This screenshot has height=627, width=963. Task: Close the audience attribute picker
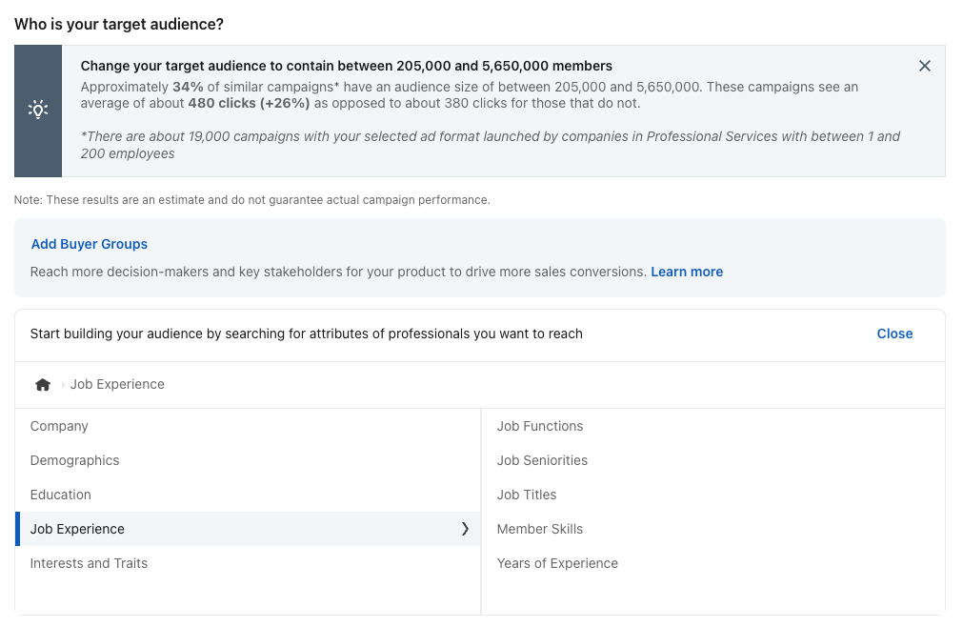coord(894,334)
